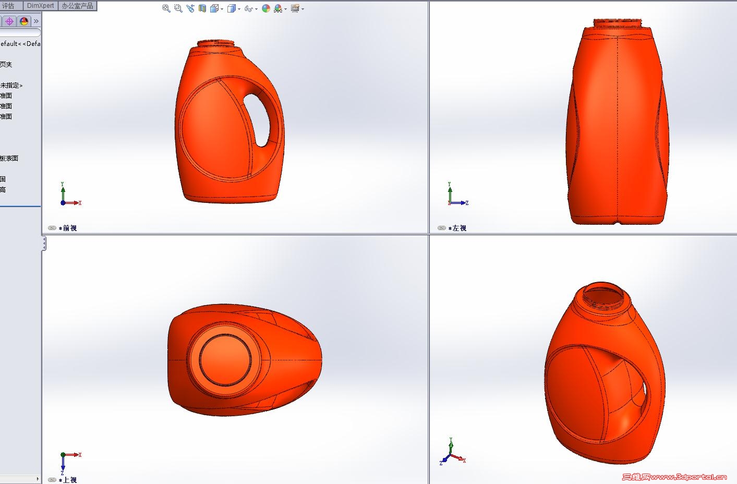Viewport: 737px width, 484px height.
Task: Click the 左视 viewport label
Action: click(457, 228)
